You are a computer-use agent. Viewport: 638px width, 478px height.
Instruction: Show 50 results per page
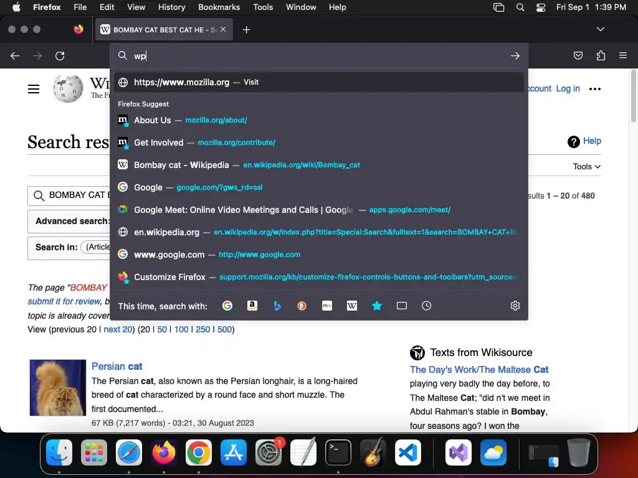coord(162,329)
